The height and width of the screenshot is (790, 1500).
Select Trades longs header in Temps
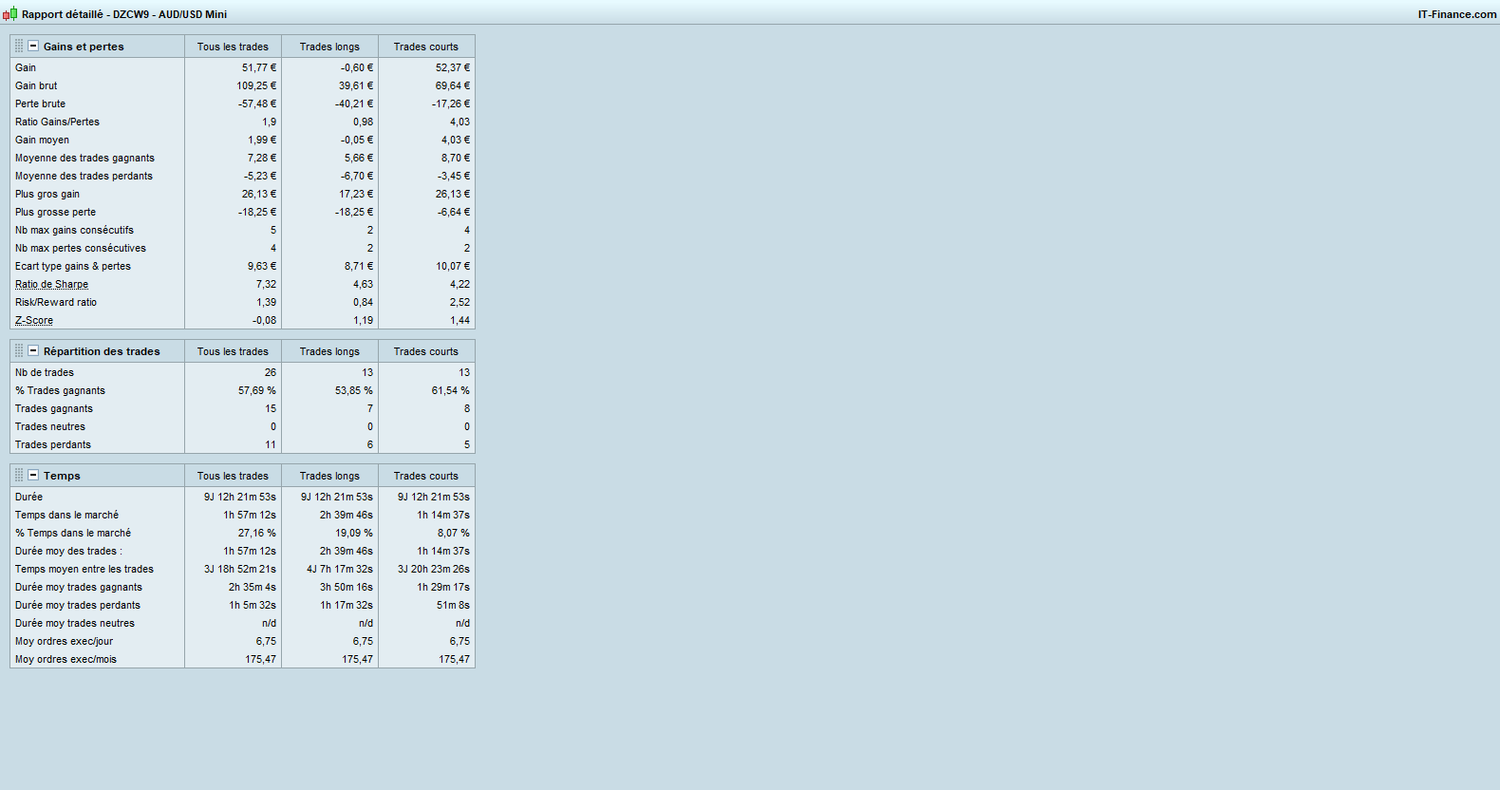pyautogui.click(x=329, y=476)
